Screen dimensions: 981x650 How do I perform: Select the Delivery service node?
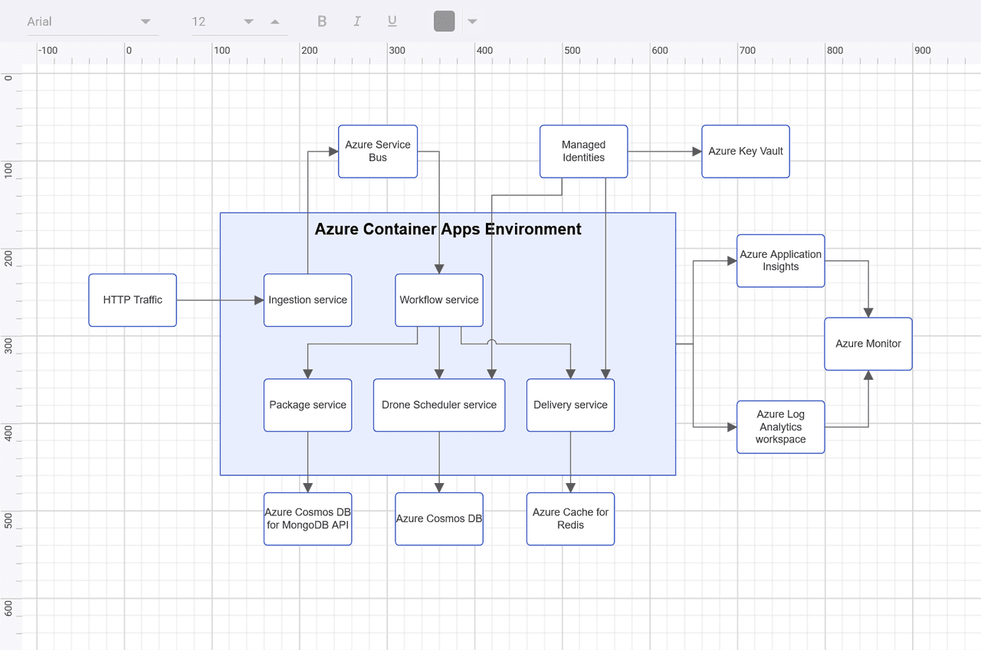571,405
